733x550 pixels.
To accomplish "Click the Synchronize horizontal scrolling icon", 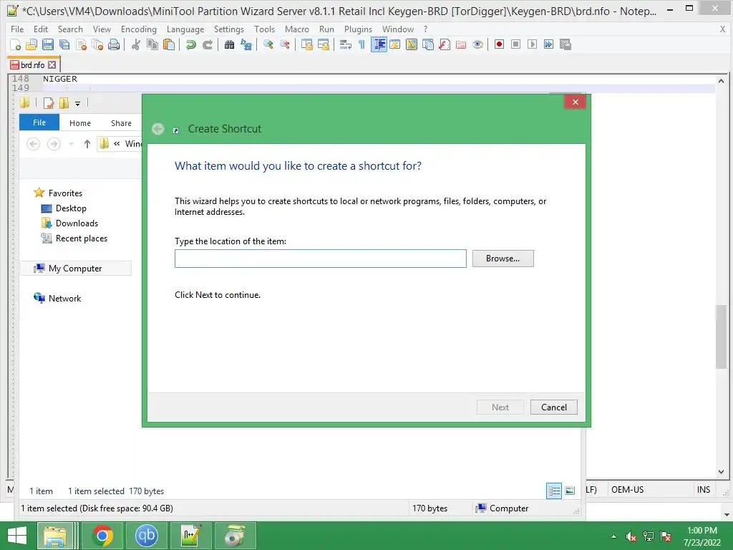I will pyautogui.click(x=323, y=44).
